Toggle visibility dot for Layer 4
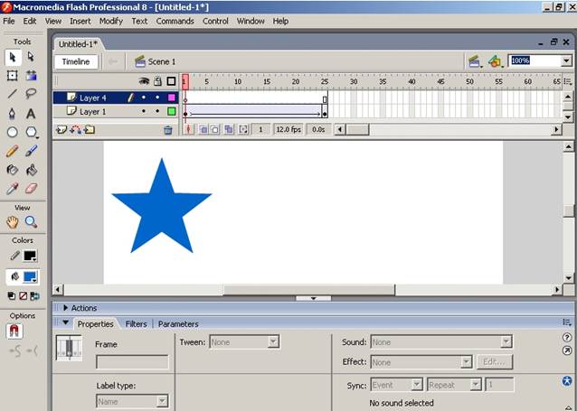 144,98
